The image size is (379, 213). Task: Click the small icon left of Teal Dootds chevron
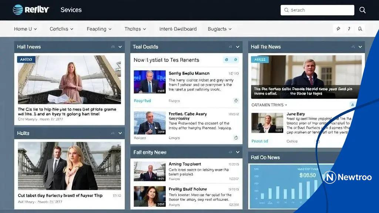pyautogui.click(x=230, y=47)
